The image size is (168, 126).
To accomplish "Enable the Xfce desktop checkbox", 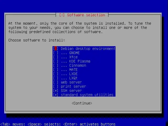I will coord(56,57).
